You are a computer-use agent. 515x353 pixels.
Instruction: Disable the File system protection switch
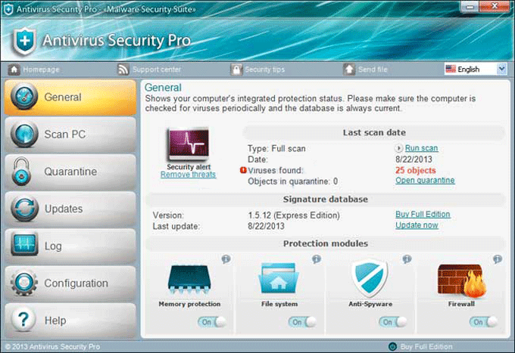301,321
